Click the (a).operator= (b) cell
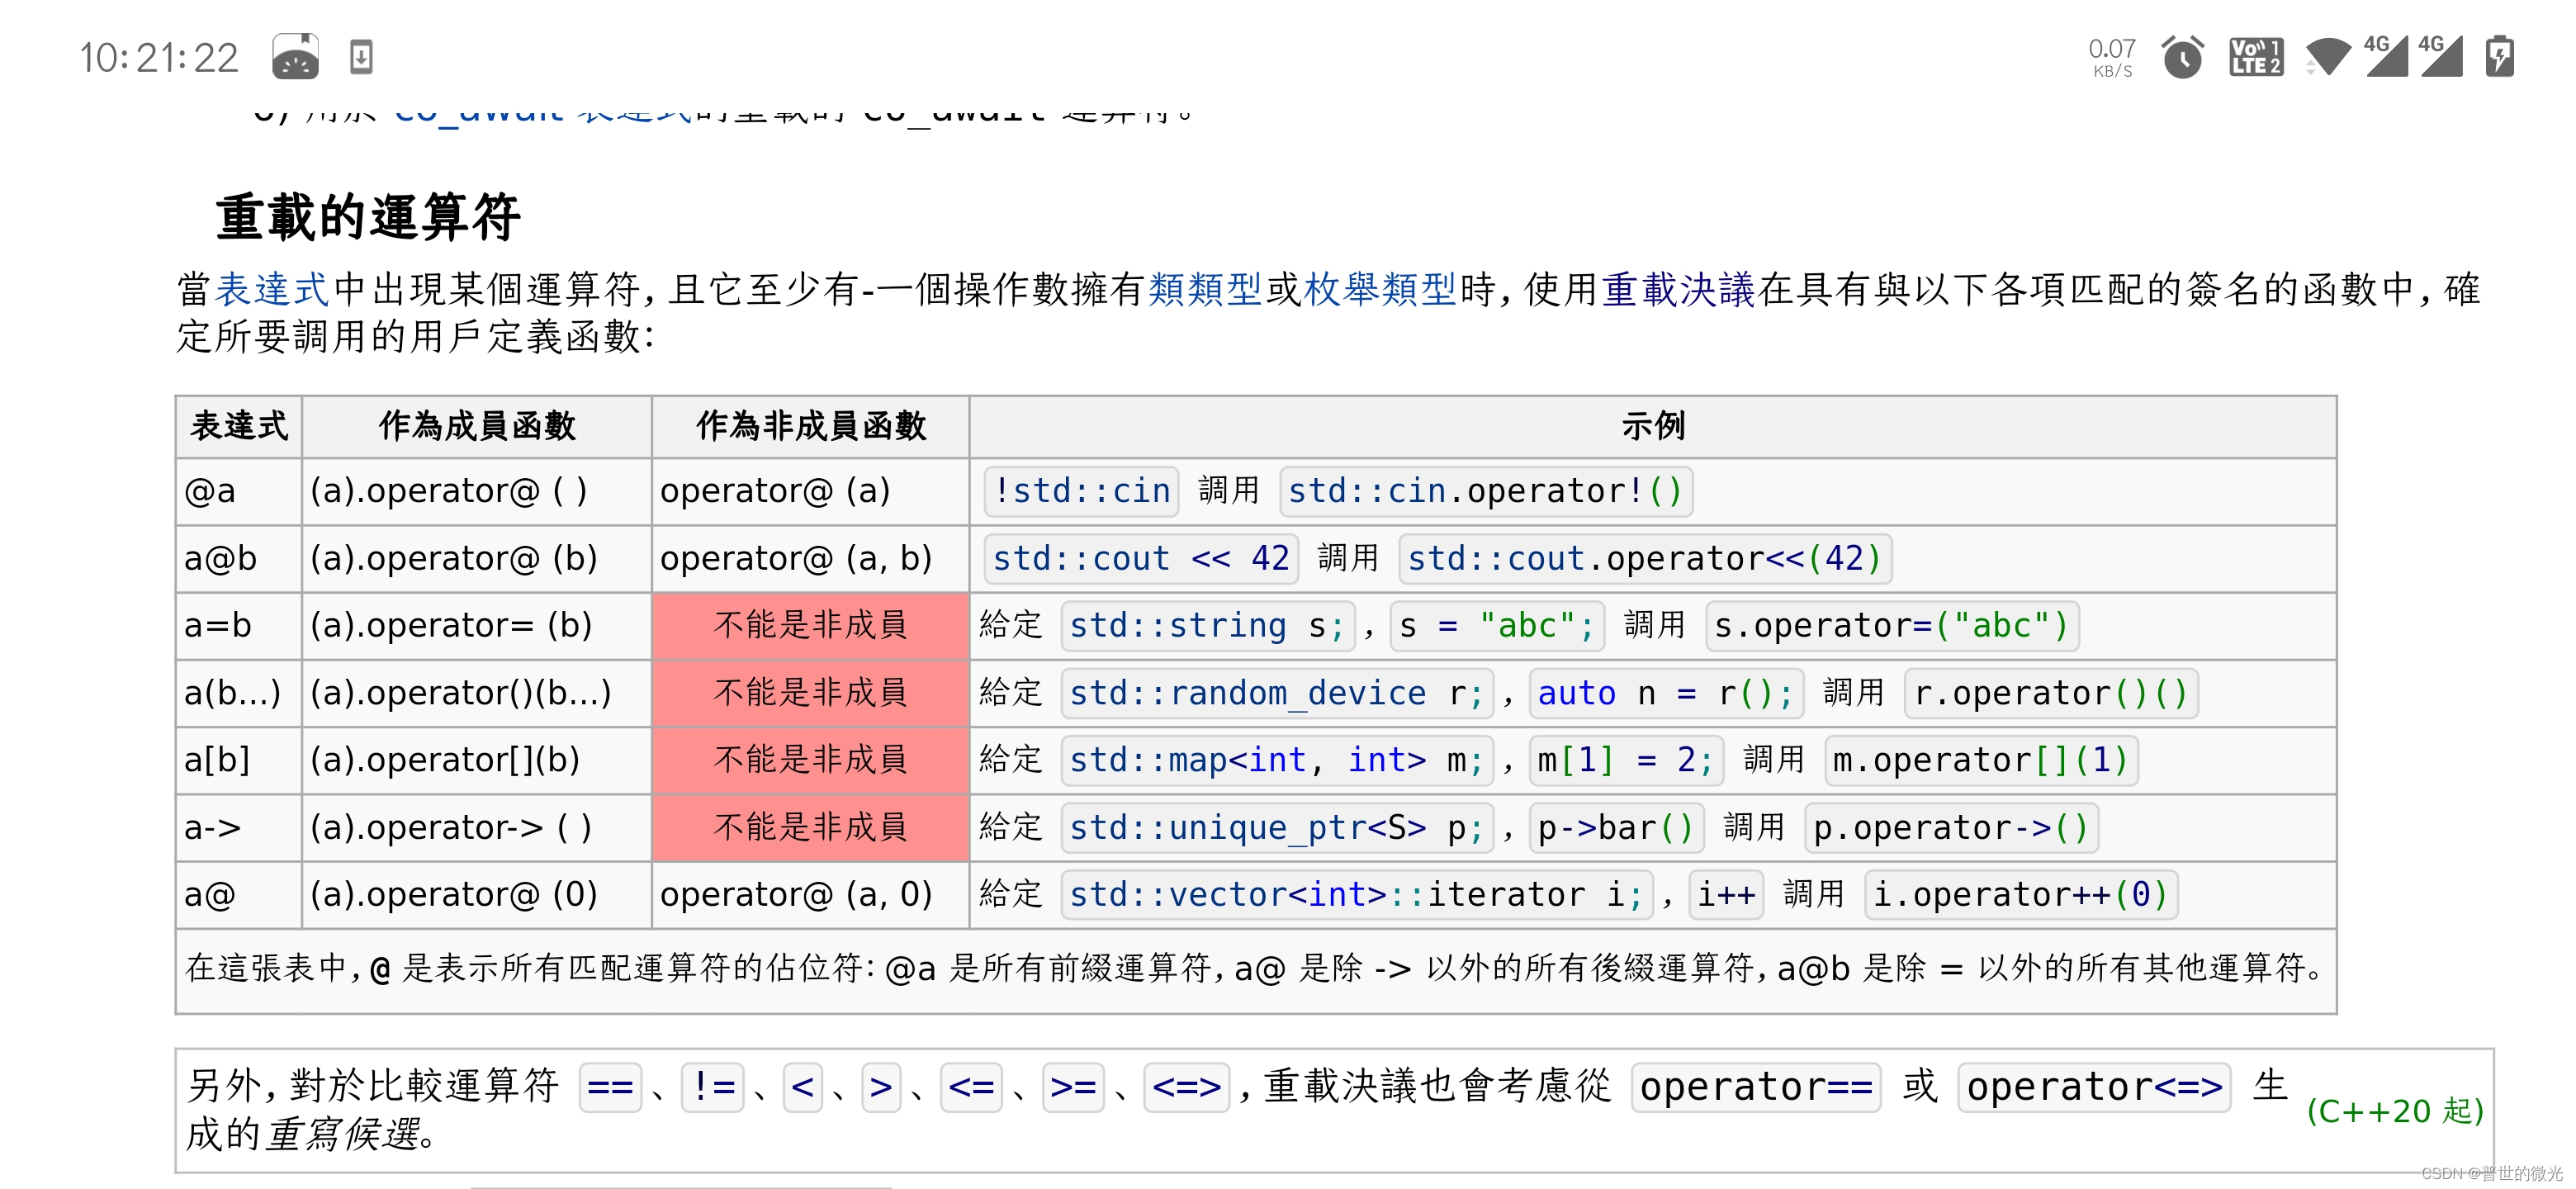This screenshot has width=2576, height=1189. (477, 625)
